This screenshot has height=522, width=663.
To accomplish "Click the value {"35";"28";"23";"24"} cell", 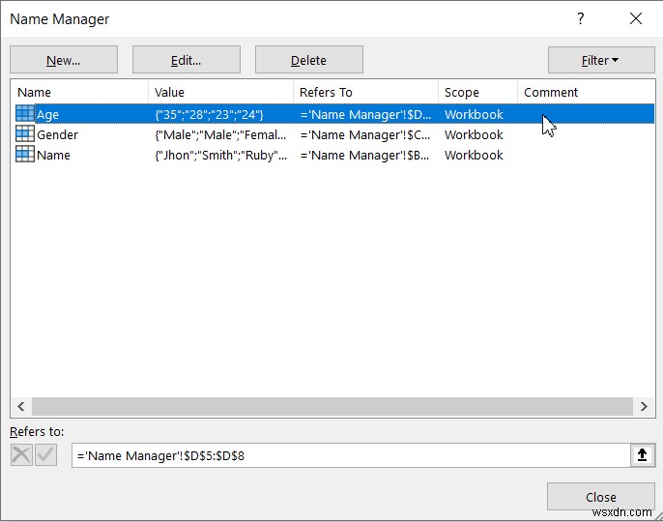I will pos(209,115).
